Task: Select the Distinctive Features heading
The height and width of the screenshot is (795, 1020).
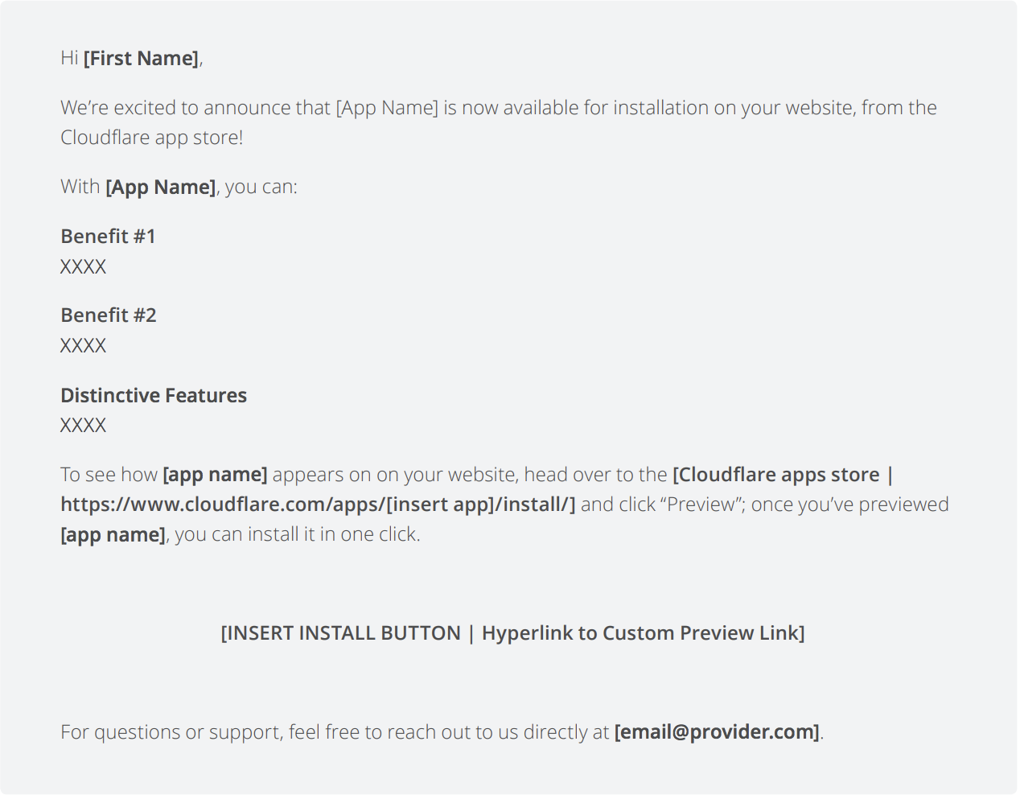Action: pos(154,396)
